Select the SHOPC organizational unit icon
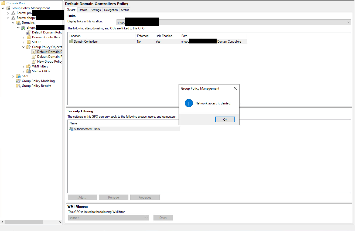355x231 pixels. (x=29, y=42)
